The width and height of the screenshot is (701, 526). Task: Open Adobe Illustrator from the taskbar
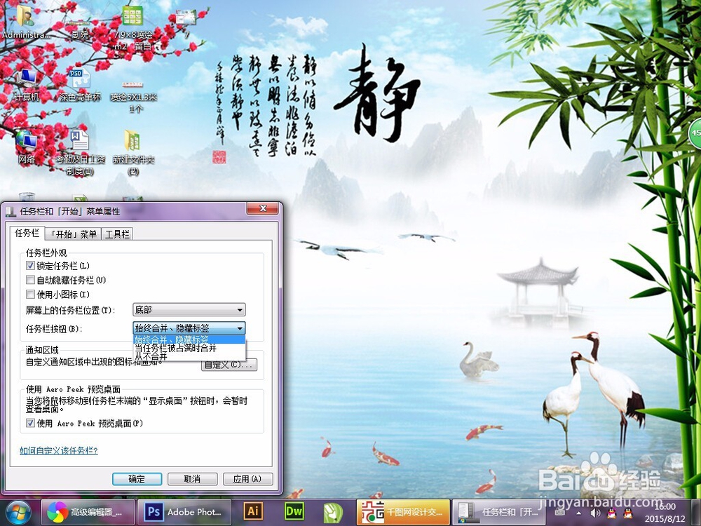click(x=253, y=512)
